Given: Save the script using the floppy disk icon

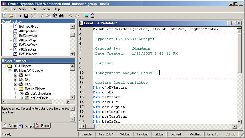Looking at the screenshot, I should click(26, 16).
